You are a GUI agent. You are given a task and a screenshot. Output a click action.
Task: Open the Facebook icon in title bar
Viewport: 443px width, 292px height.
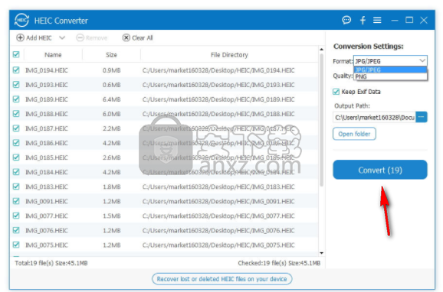(363, 20)
